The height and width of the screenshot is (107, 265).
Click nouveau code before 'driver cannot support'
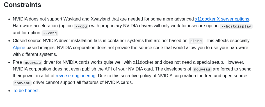(x=22, y=83)
